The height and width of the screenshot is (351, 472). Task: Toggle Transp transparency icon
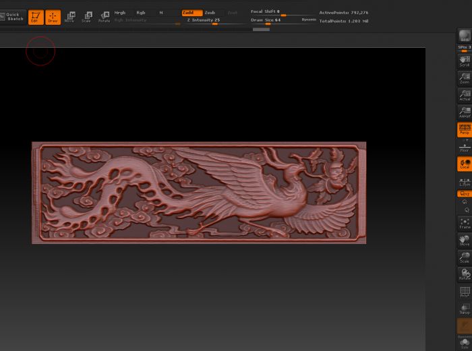(x=465, y=309)
